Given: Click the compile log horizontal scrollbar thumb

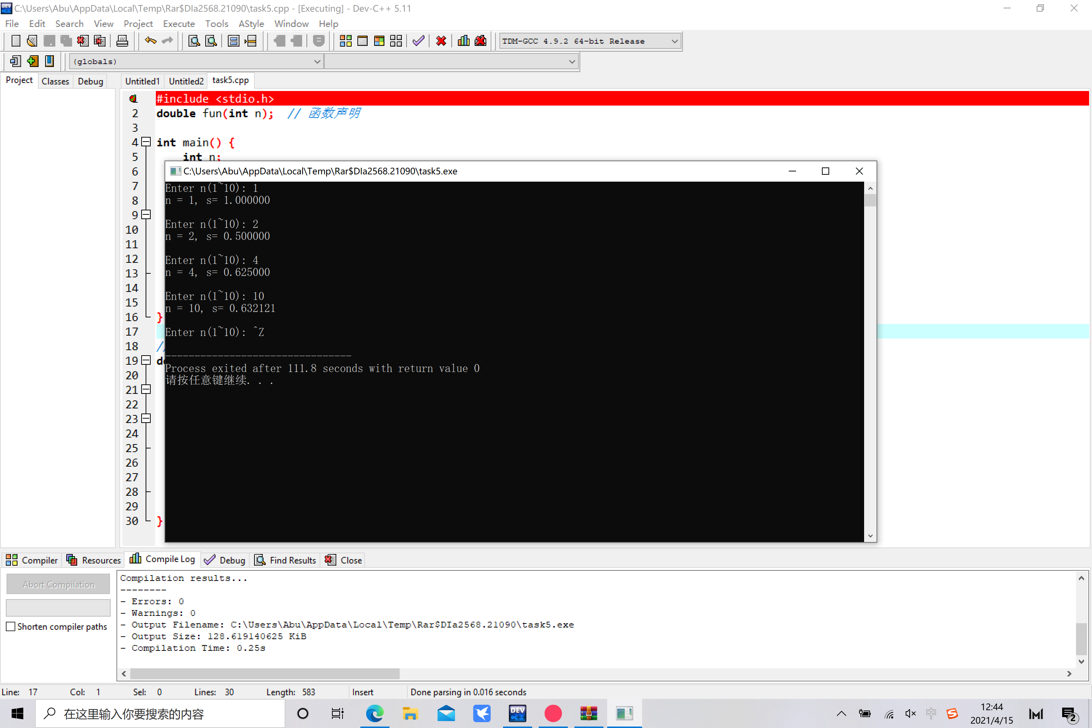Looking at the screenshot, I should coord(265,673).
